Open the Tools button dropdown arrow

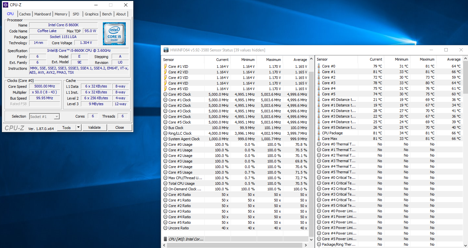point(78,127)
